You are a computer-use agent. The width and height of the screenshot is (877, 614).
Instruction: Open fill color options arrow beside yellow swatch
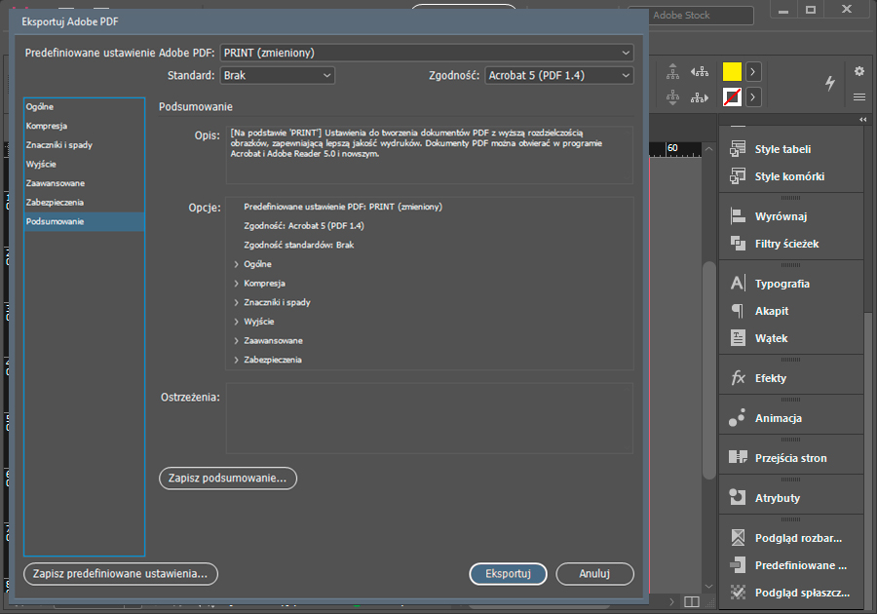click(753, 71)
